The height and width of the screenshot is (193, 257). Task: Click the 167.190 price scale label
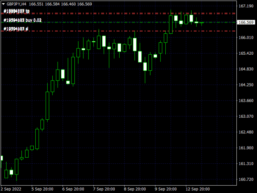pos(246,6)
